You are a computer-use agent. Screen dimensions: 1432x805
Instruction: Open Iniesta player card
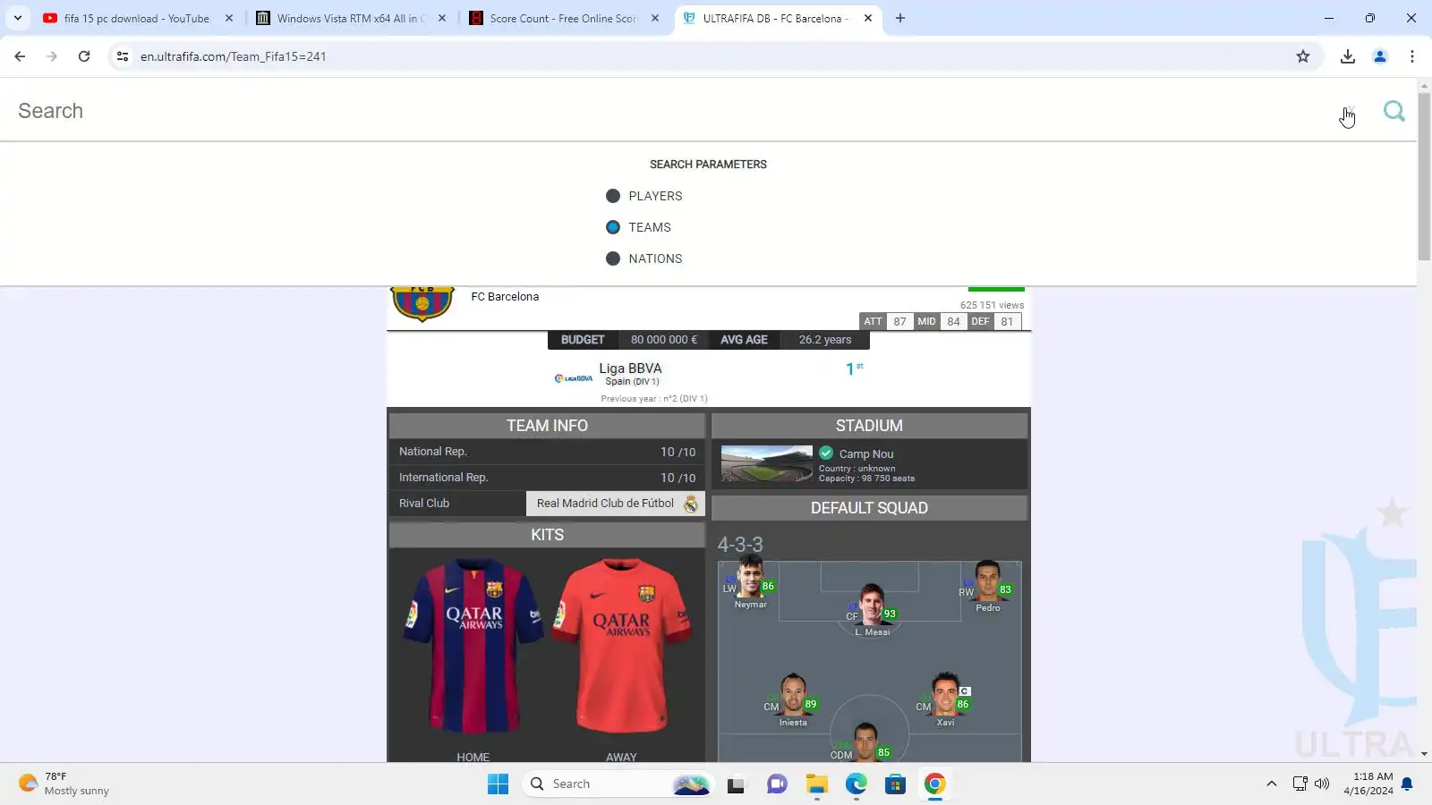coord(793,700)
